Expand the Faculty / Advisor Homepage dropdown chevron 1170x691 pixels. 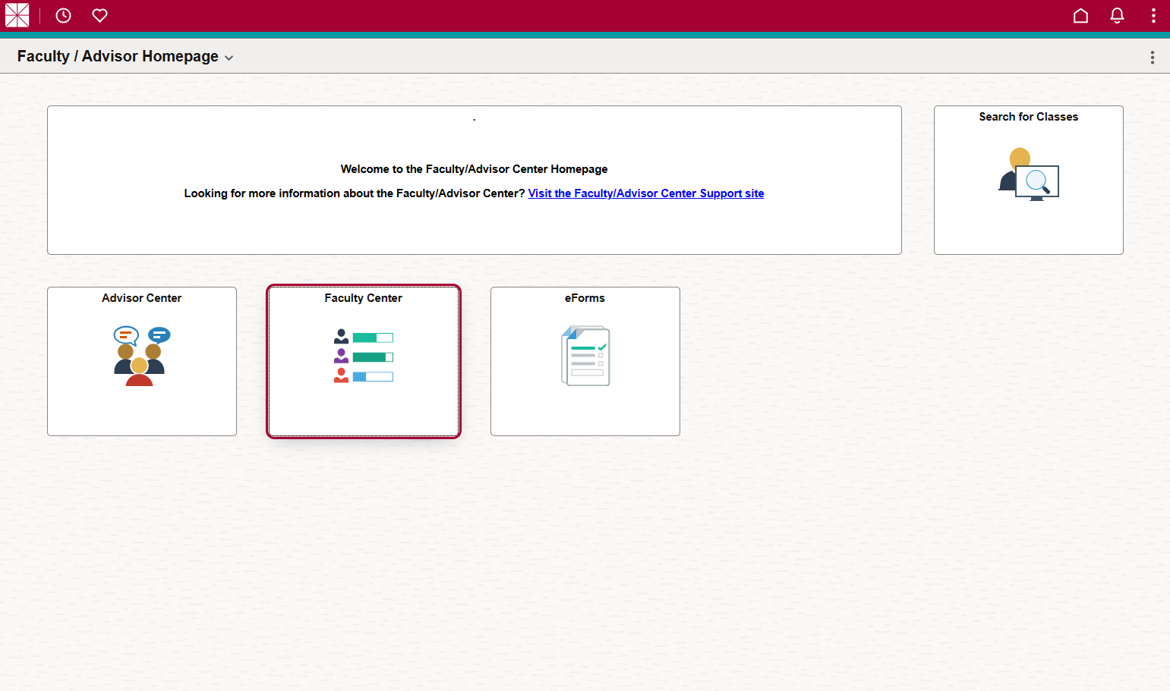tap(229, 57)
